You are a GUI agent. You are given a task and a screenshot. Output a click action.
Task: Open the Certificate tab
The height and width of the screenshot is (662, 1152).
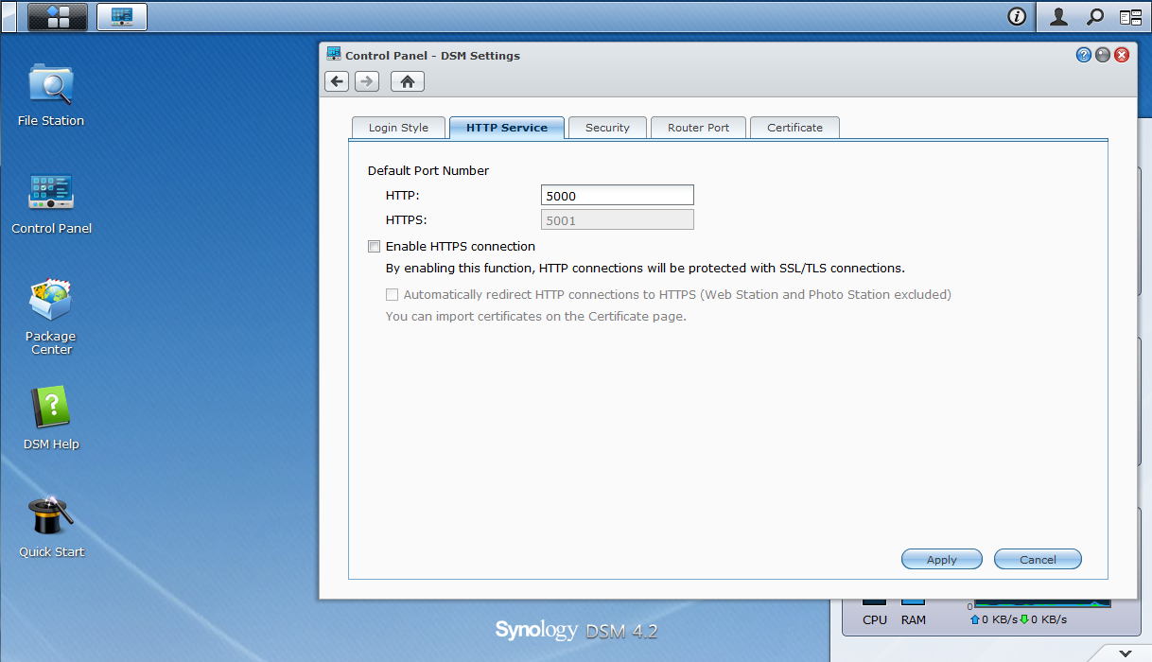[x=794, y=128]
